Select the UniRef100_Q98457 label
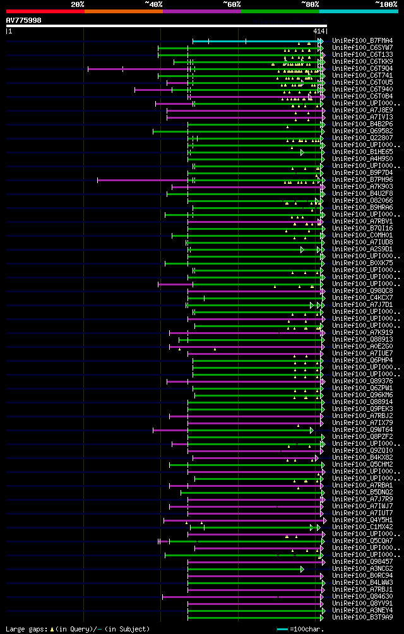Screen dimensions: 404x634 point(362,561)
